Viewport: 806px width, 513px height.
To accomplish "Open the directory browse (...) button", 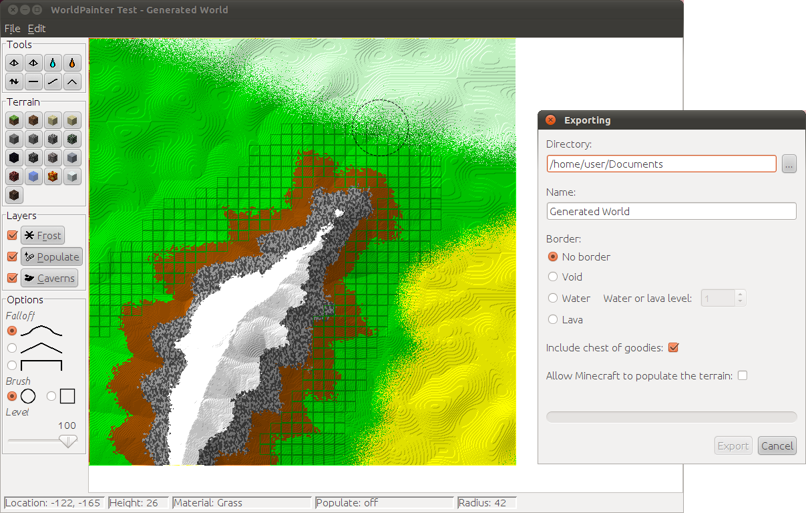I will click(789, 164).
